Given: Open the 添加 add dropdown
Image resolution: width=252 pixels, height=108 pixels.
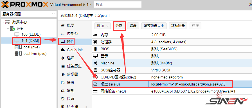Looking at the screenshot, I should 103,26.
